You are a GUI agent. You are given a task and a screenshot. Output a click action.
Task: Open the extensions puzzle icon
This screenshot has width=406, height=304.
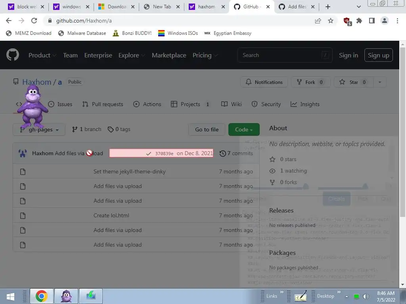359,21
